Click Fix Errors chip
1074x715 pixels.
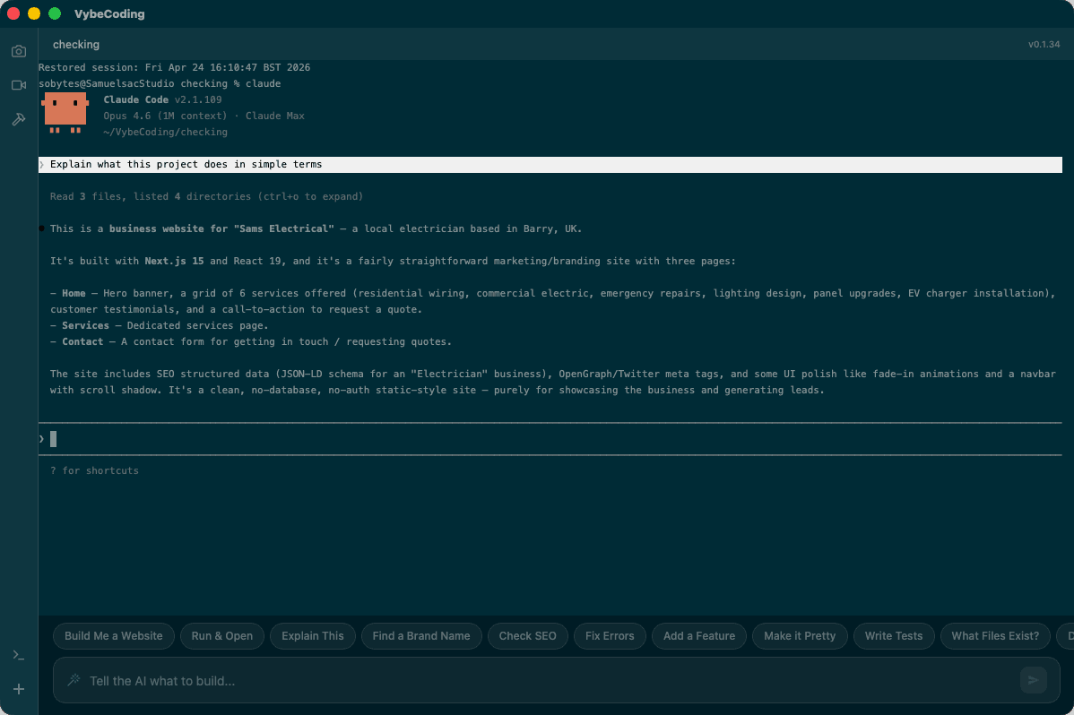[x=610, y=635]
